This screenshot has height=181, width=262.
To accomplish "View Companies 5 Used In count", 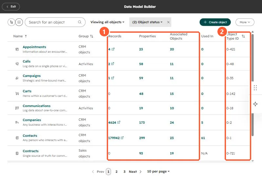I will click(202, 122).
